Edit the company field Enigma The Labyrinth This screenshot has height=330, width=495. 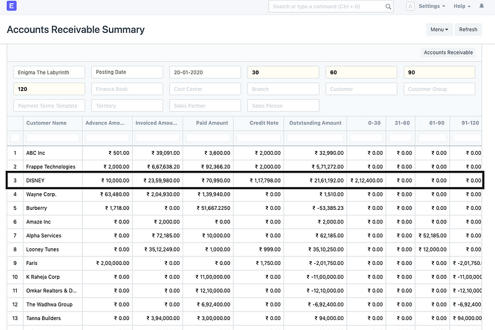pyautogui.click(x=49, y=72)
